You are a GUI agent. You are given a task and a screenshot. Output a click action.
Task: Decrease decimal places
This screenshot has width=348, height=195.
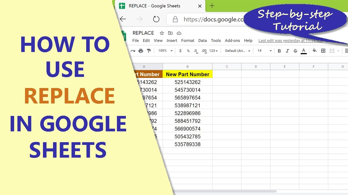click(x=196, y=51)
